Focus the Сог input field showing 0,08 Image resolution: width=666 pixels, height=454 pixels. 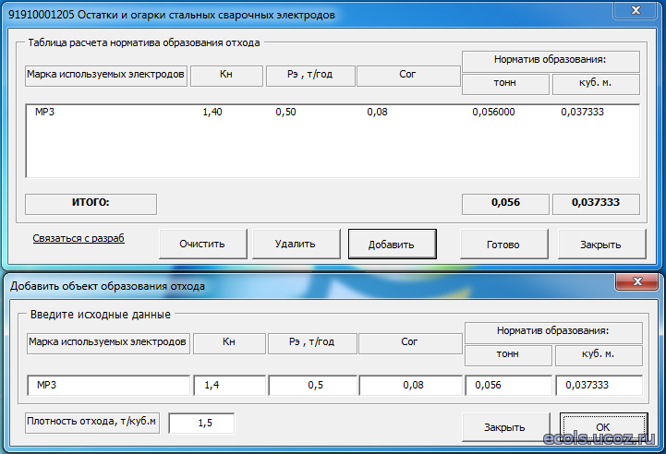click(410, 386)
